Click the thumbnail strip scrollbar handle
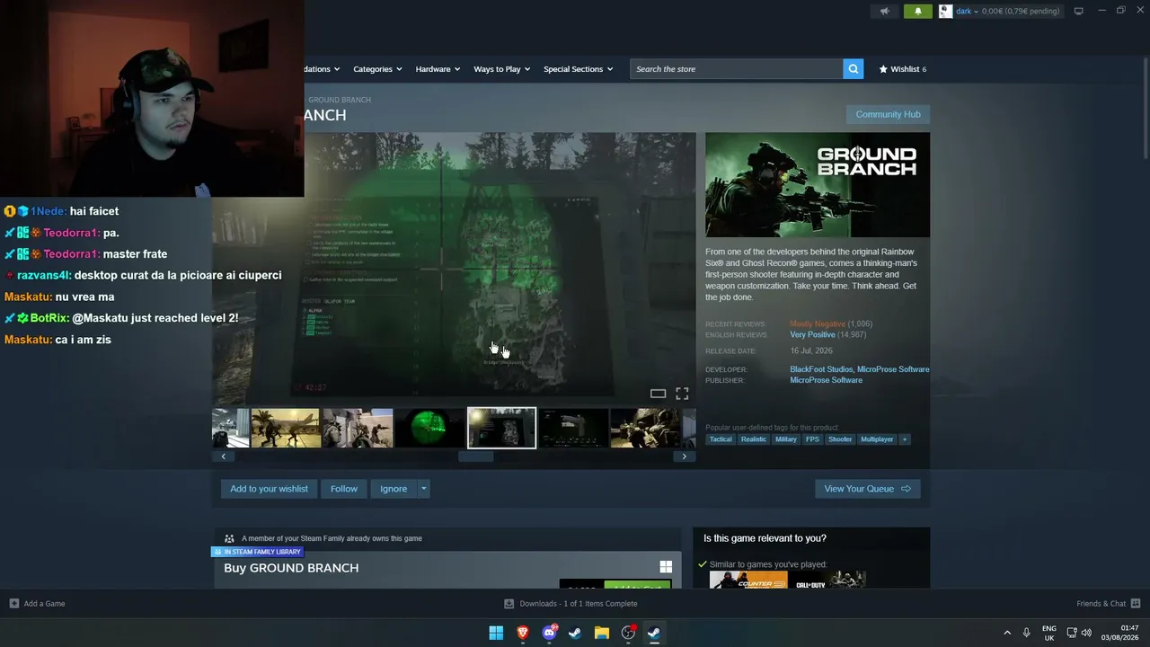 tap(476, 456)
